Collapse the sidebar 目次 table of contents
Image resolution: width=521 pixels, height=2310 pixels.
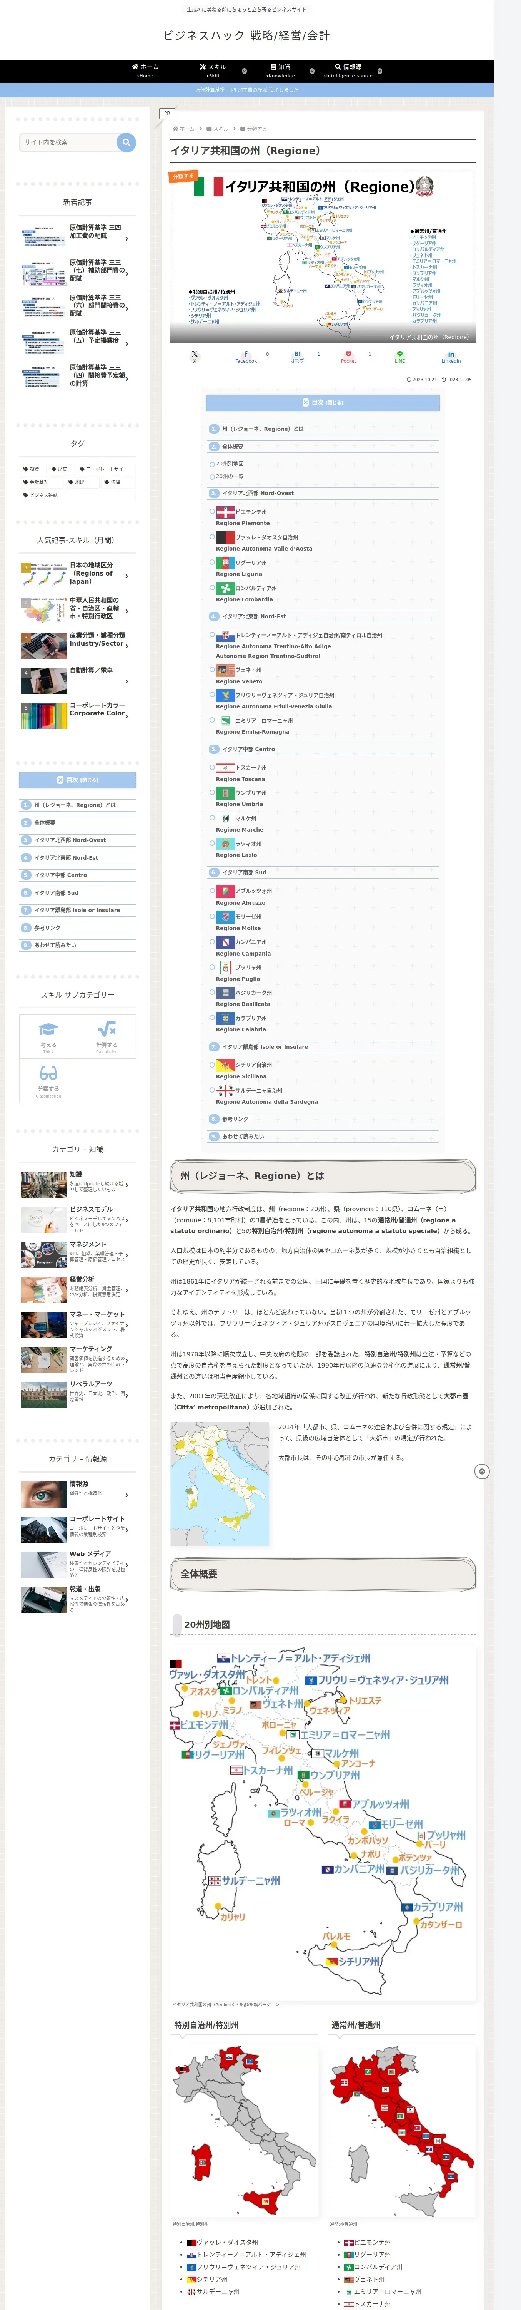pos(78,780)
